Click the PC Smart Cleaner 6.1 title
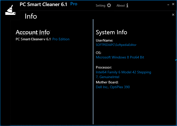 click(x=43, y=5)
